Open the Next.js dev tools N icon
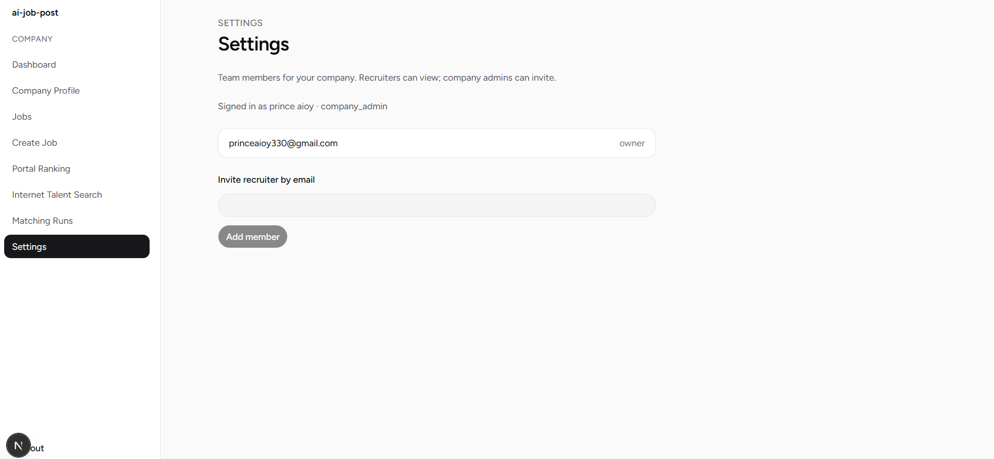 pos(18,445)
